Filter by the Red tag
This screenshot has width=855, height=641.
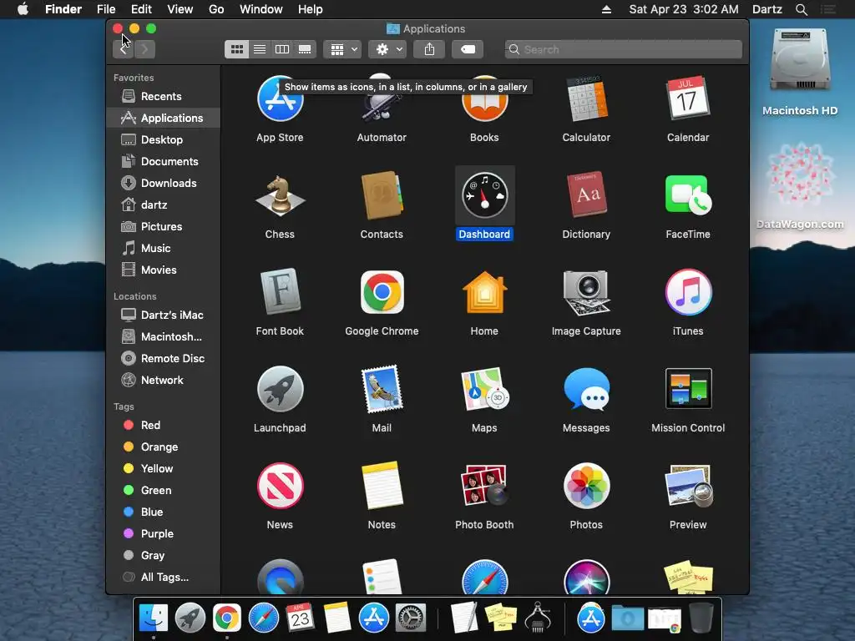pyautogui.click(x=164, y=425)
